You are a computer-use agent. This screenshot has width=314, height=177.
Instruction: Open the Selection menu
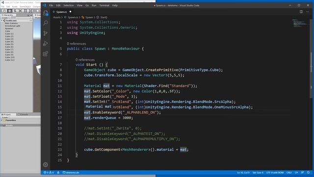[x=69, y=5]
